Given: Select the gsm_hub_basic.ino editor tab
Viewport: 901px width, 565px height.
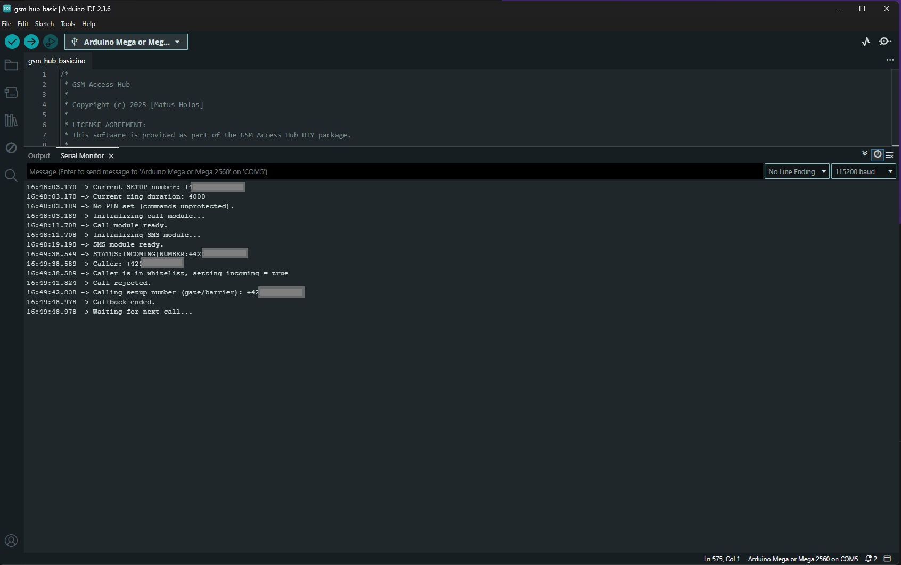Looking at the screenshot, I should tap(57, 61).
